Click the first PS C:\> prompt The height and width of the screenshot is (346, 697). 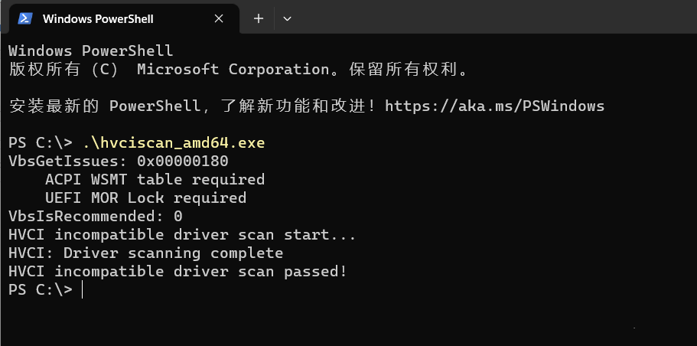tap(40, 142)
